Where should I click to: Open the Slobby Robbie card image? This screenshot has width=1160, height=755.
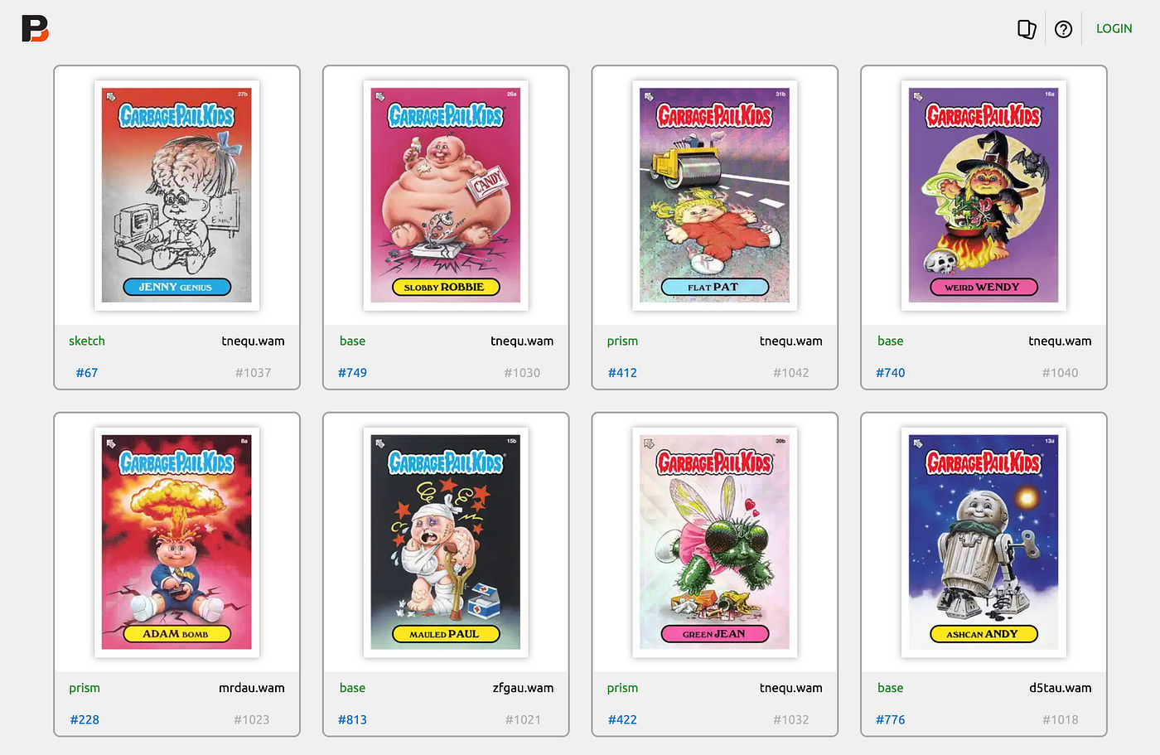coord(446,196)
